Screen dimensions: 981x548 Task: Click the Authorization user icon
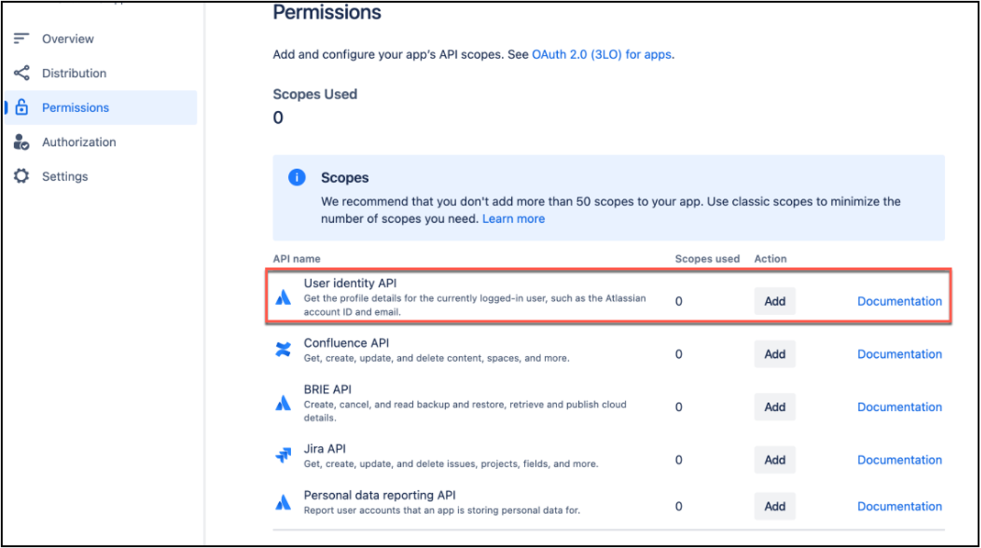[21, 142]
